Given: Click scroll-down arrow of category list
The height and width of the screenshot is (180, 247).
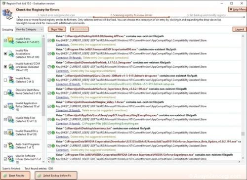Looking at the screenshot, I should [43, 162].
